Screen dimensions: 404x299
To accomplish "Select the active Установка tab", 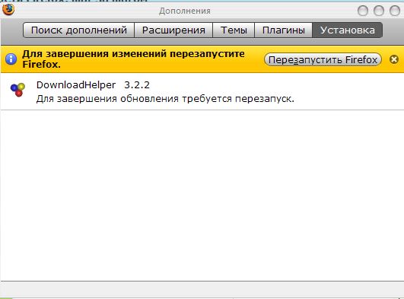I will [x=347, y=30].
